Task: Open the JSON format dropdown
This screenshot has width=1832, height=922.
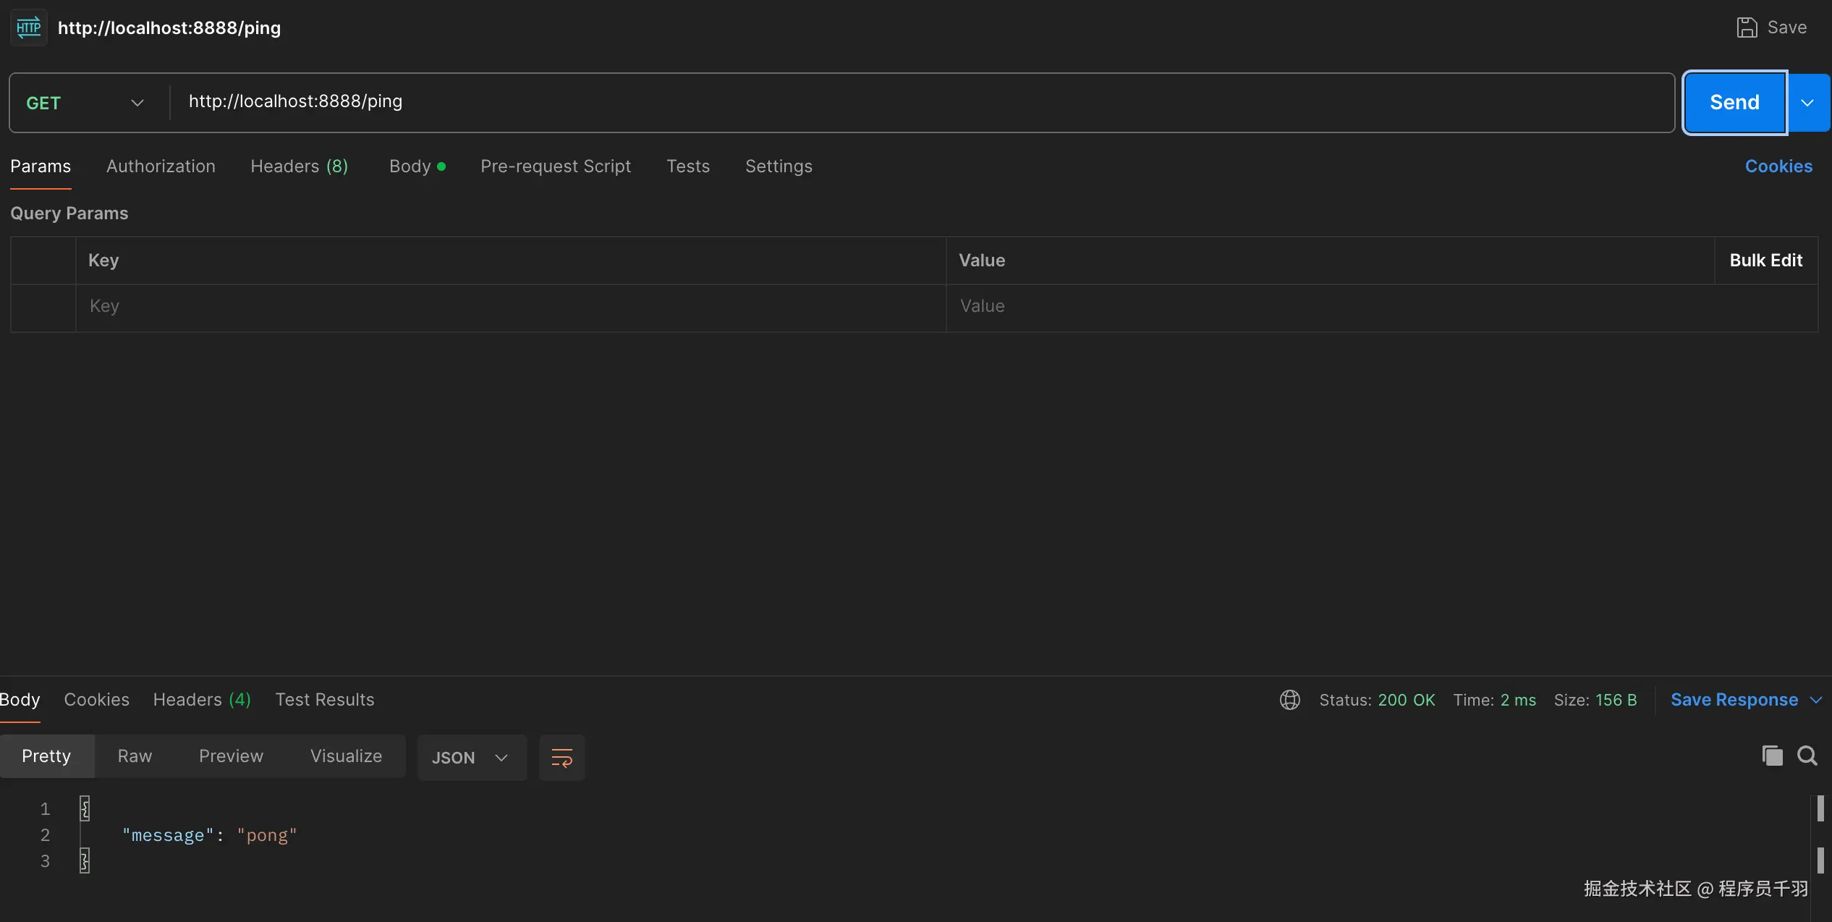Action: point(471,758)
